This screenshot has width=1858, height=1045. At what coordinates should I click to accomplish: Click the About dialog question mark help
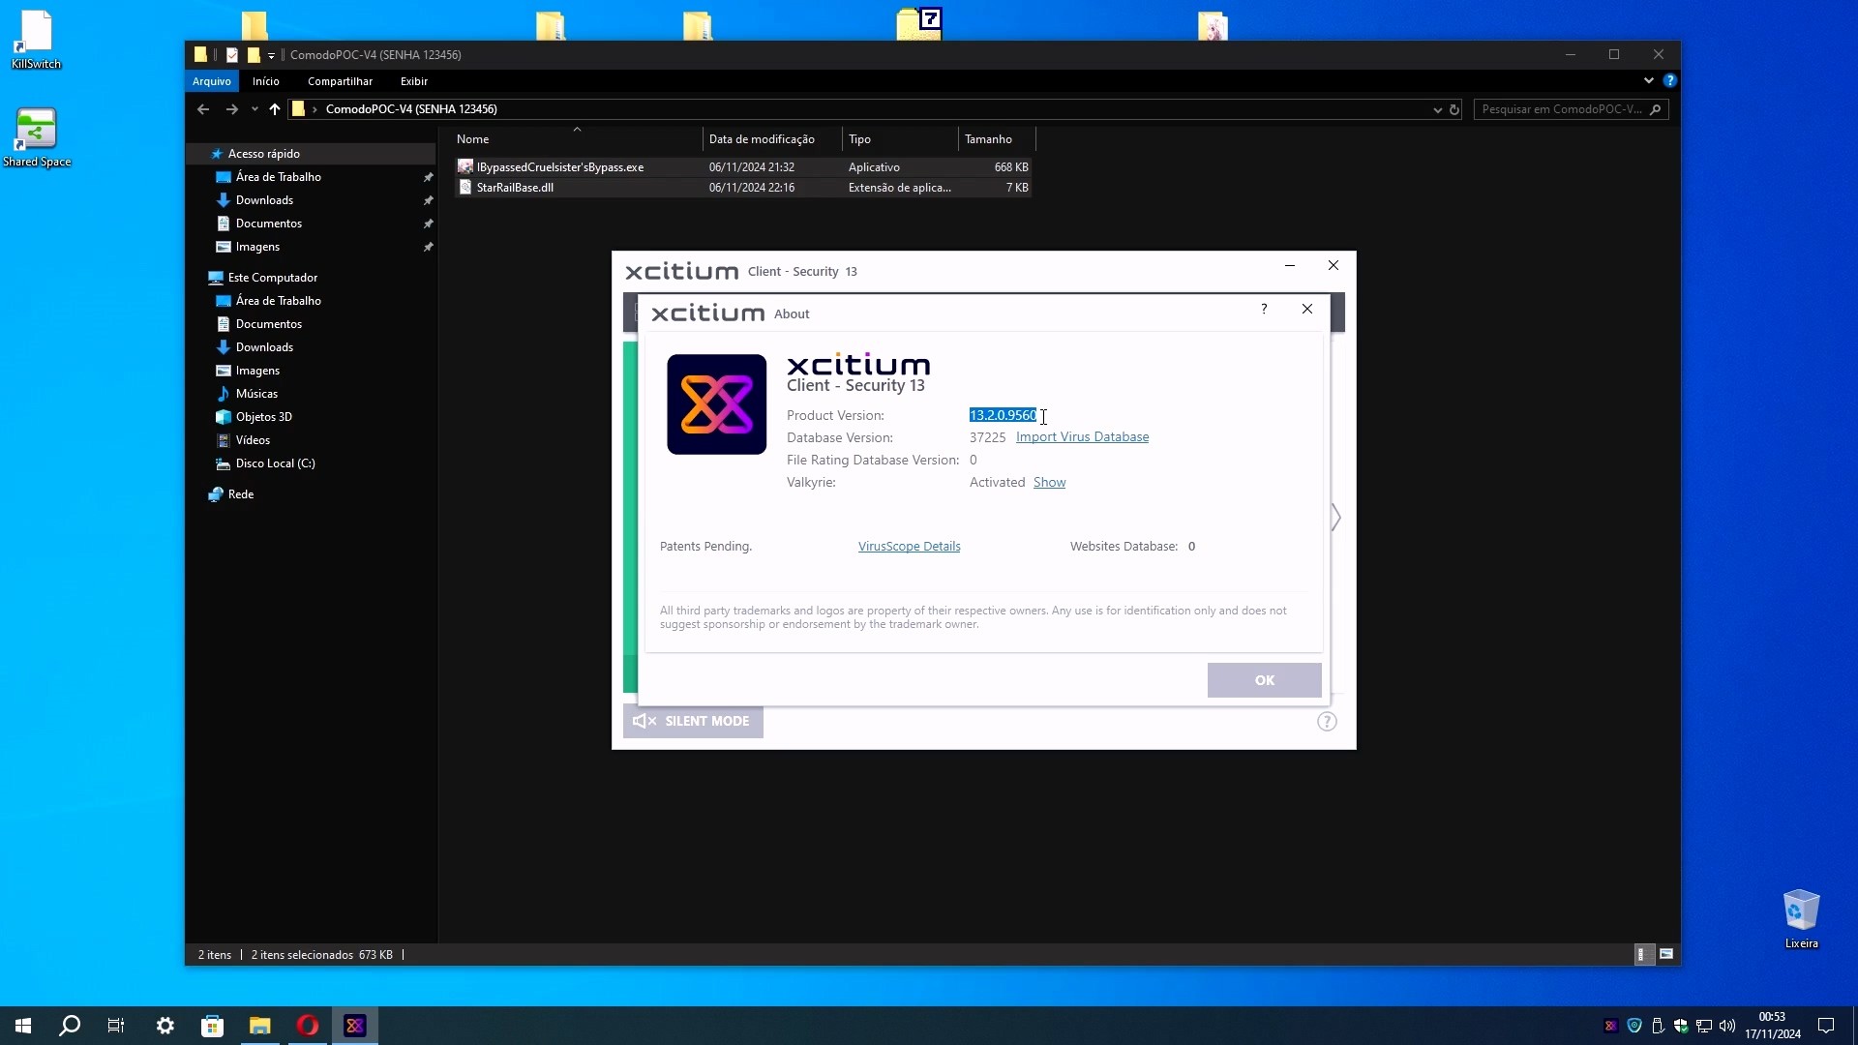1264,309
